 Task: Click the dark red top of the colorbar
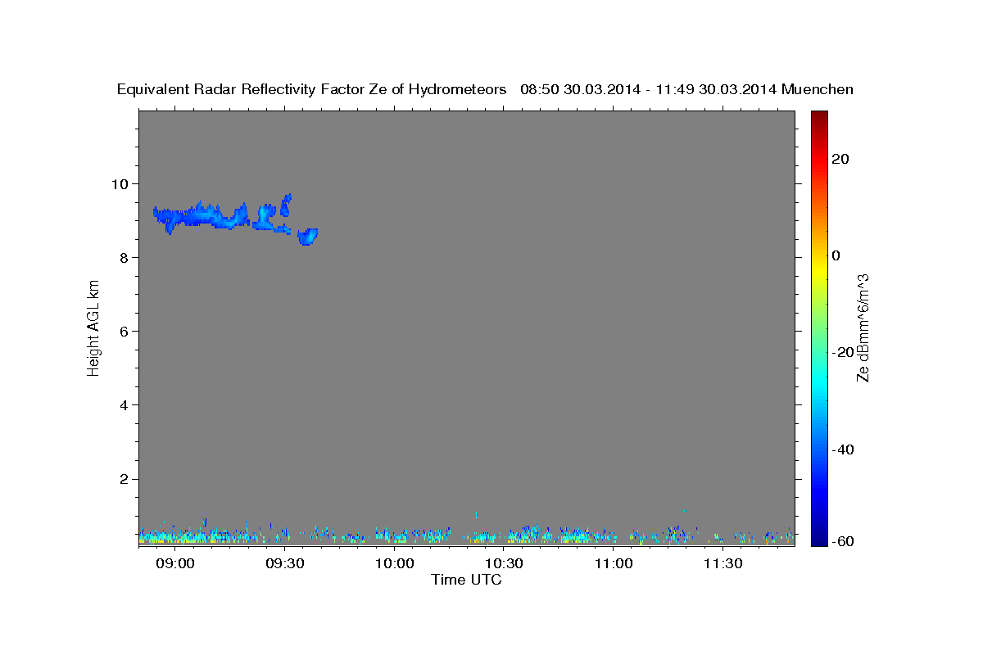click(x=818, y=117)
